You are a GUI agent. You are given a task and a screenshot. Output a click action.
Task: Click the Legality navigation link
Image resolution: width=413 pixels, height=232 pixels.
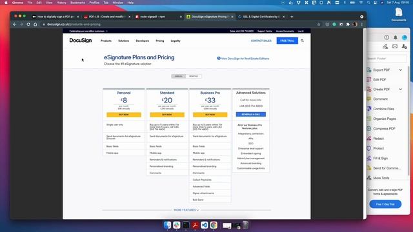(176, 41)
